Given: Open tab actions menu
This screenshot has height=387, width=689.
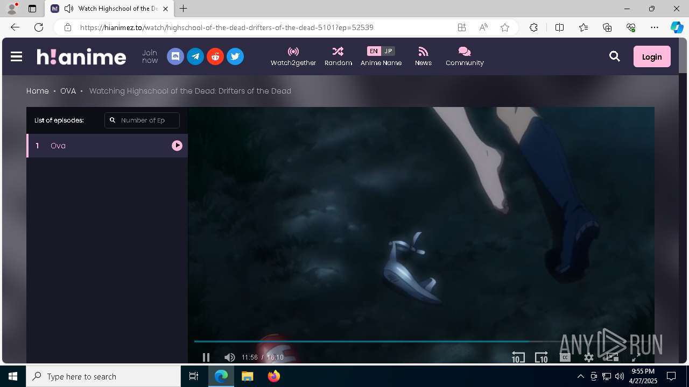Looking at the screenshot, I should [x=32, y=9].
